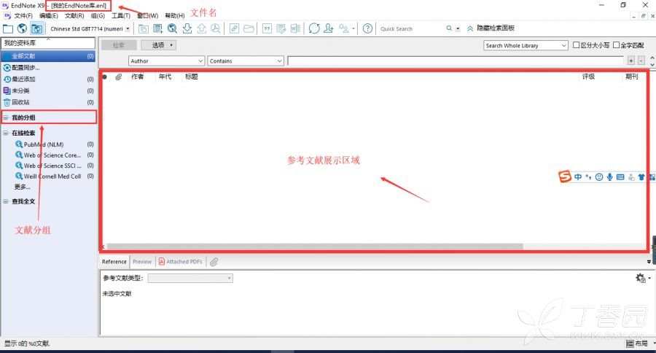Click 更多... link under online search
Viewport: 656px width, 353px height.
(22, 187)
